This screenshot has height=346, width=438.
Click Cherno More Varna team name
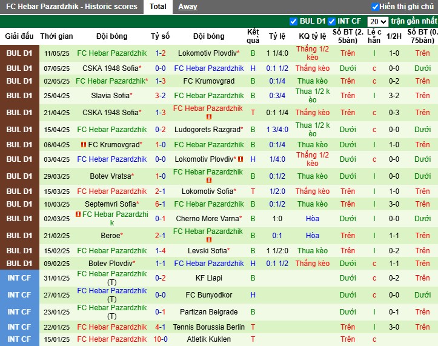pos(208,219)
